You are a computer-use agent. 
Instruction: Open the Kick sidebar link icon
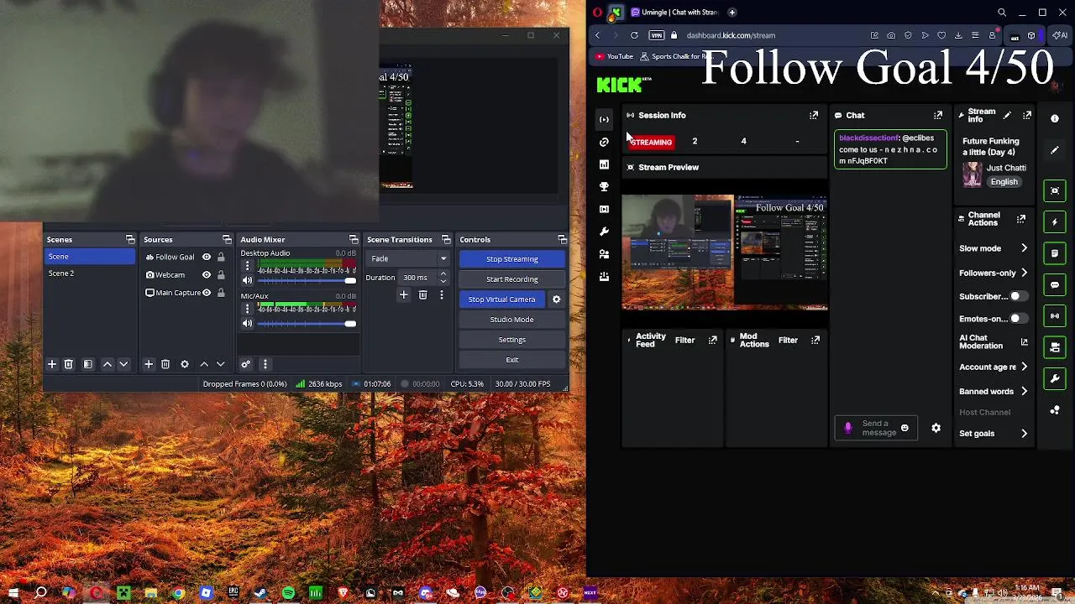604,142
